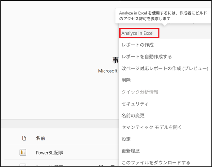Click the greyed クイック分析情報 entry
Image resolution: width=212 pixels, height=167 pixels.
pyautogui.click(x=140, y=92)
